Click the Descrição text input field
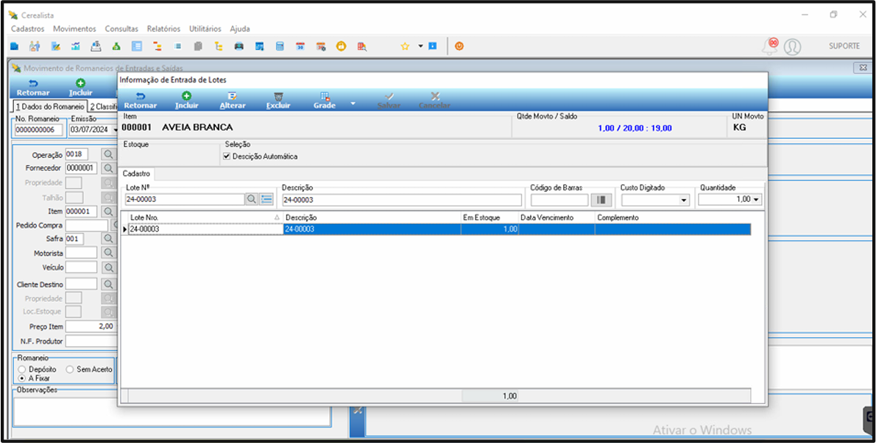 401,200
